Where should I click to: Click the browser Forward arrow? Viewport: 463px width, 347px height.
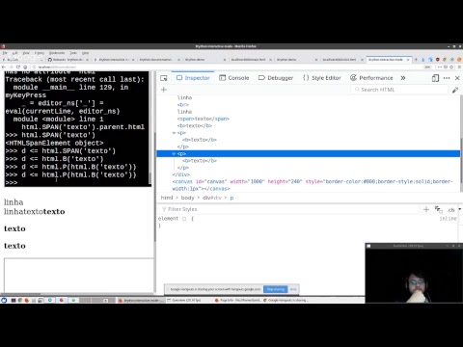(11, 67)
